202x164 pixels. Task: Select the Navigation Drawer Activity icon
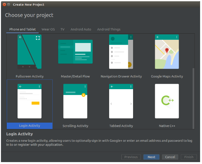coord(121,52)
